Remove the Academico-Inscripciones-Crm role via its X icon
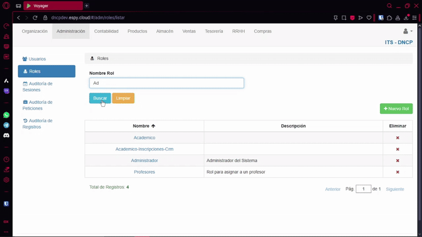Image resolution: width=422 pixels, height=237 pixels. [x=397, y=149]
